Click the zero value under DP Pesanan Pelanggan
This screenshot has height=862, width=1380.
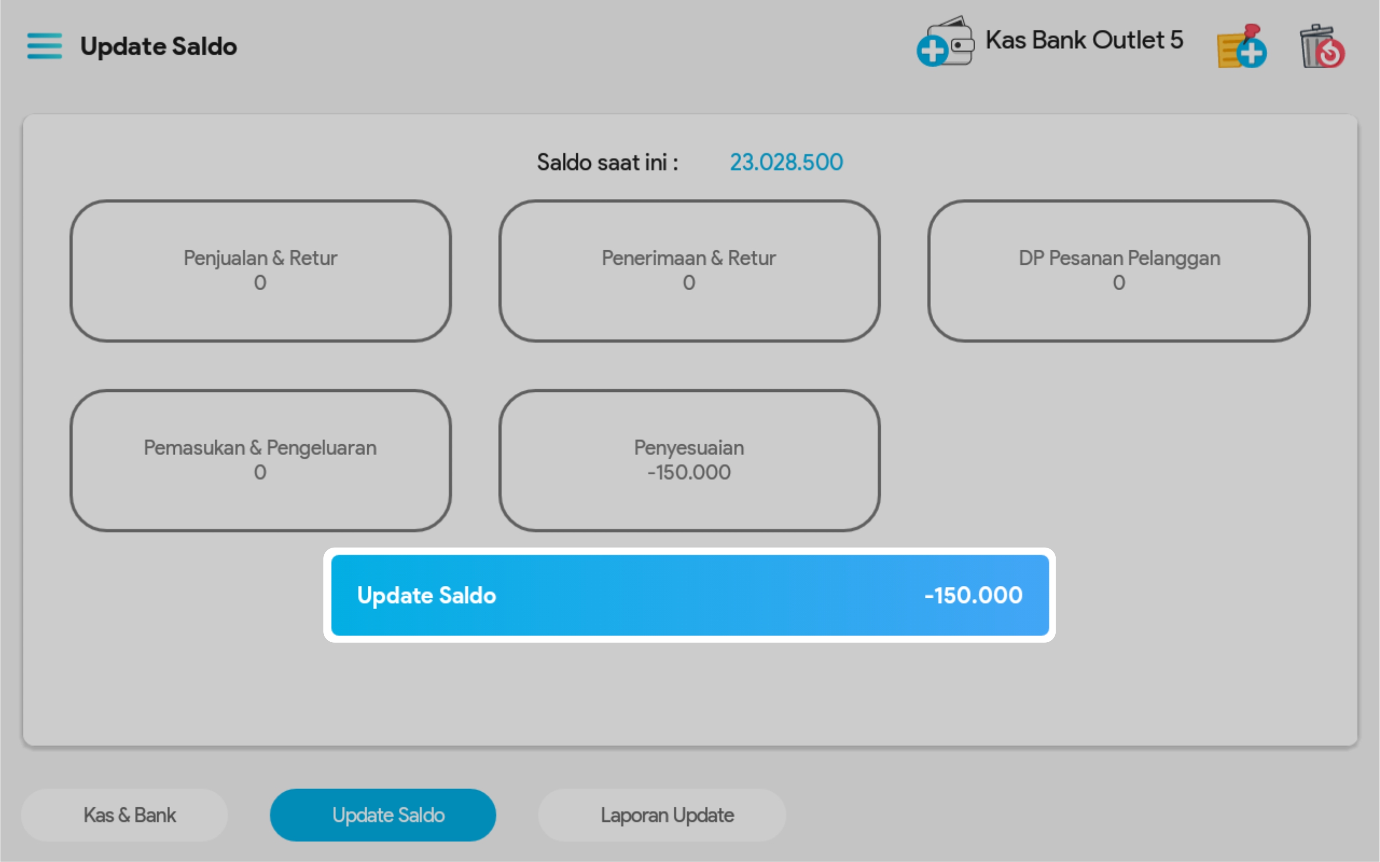click(1119, 283)
